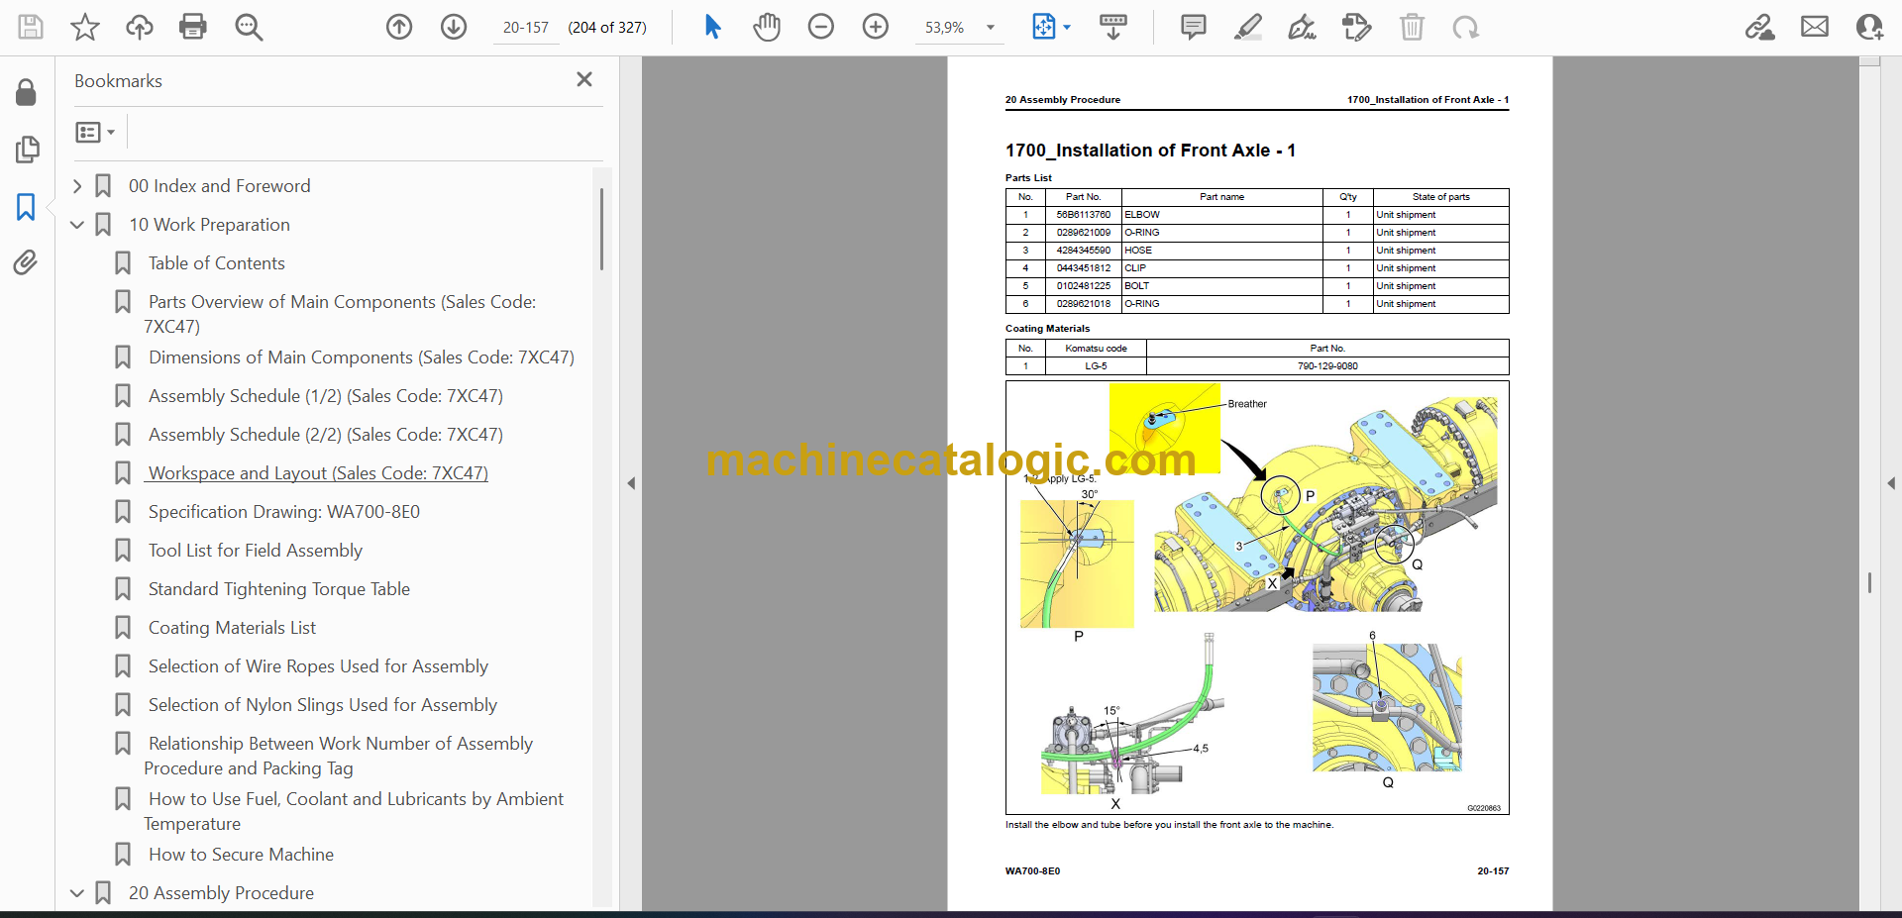The width and height of the screenshot is (1902, 918).
Task: Go to next page arrow
Action: pos(454,27)
